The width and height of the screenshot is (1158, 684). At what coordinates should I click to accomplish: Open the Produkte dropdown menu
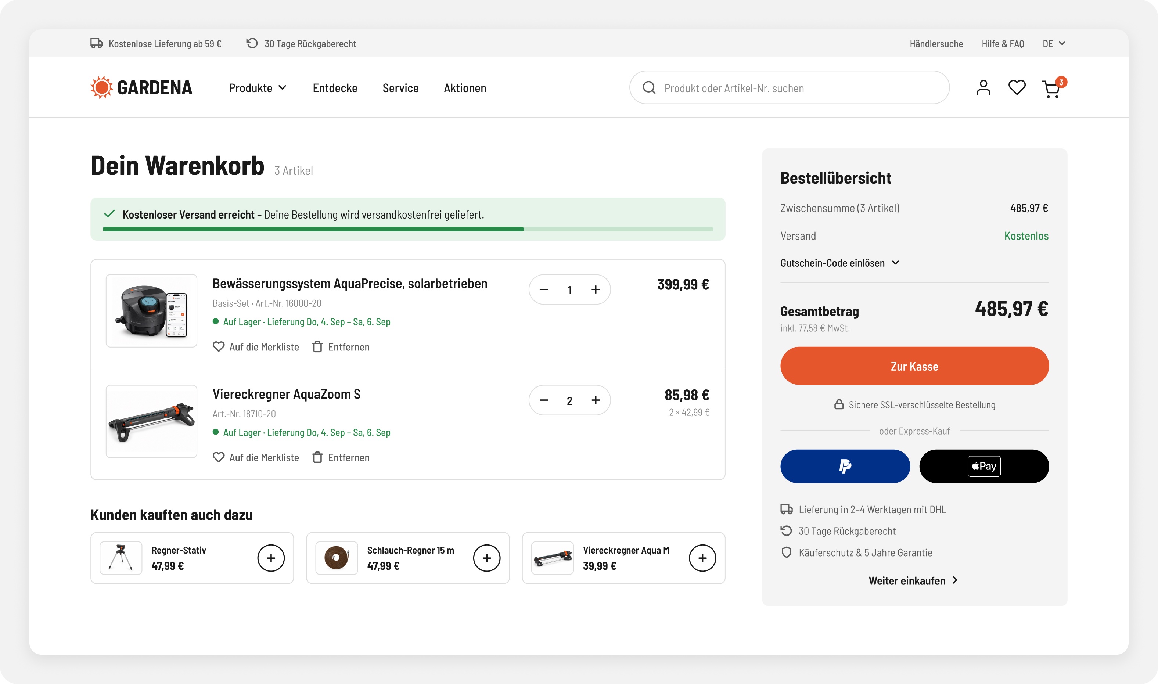258,88
